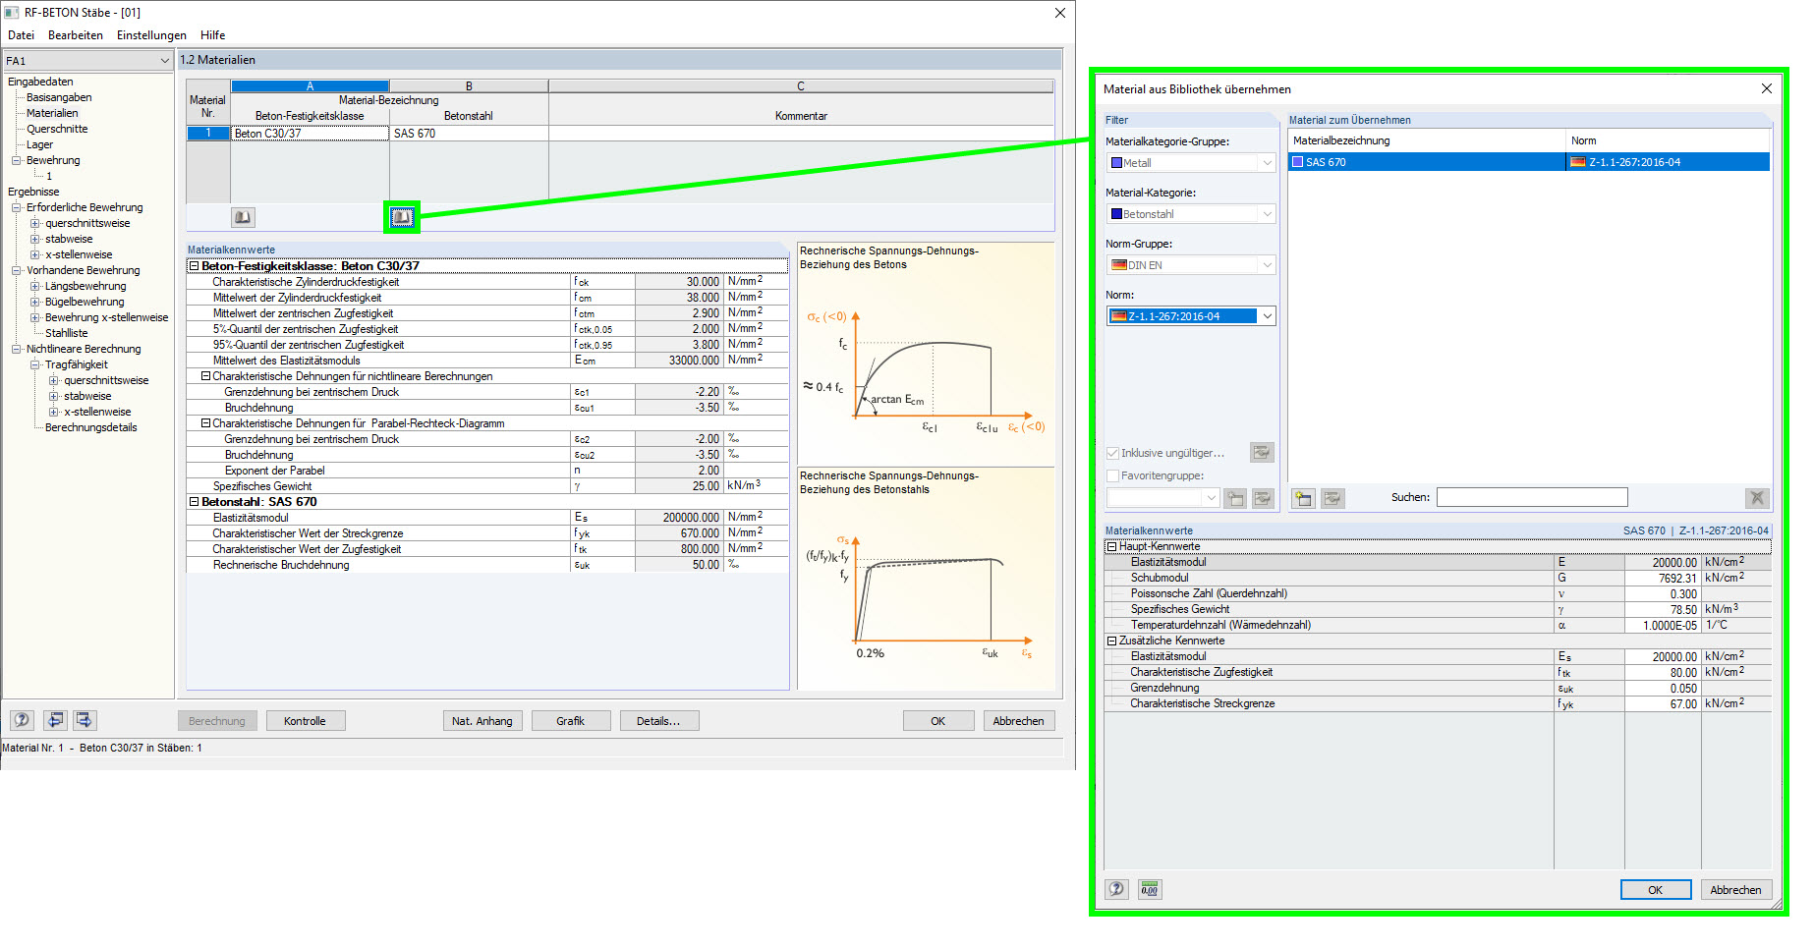1814x948 pixels.
Task: Create a new material beside the Suchen field
Action: click(1303, 498)
